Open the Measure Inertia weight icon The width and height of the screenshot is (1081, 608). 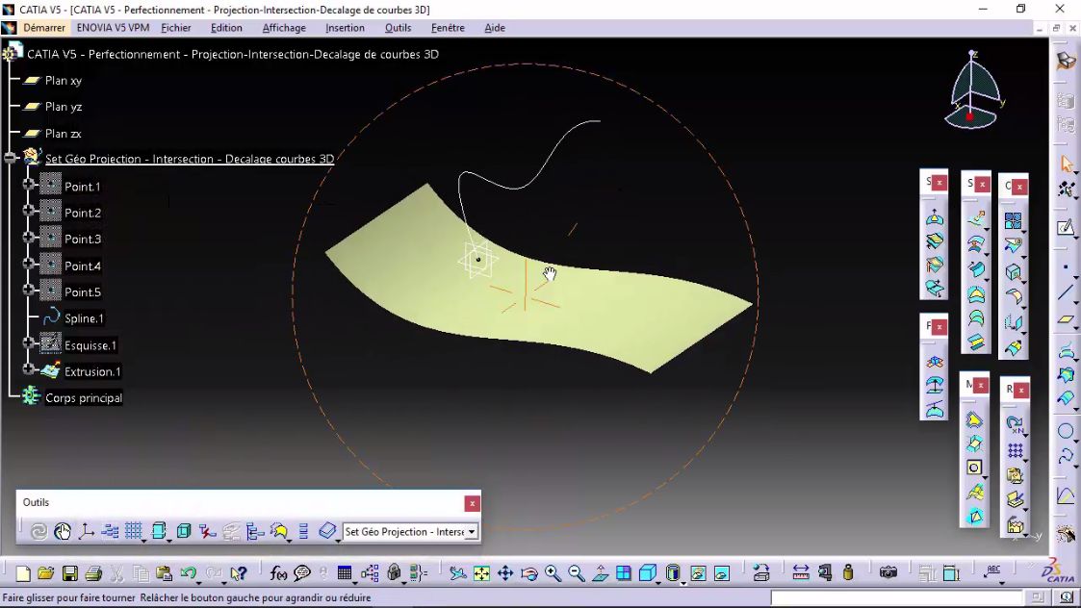coord(848,572)
